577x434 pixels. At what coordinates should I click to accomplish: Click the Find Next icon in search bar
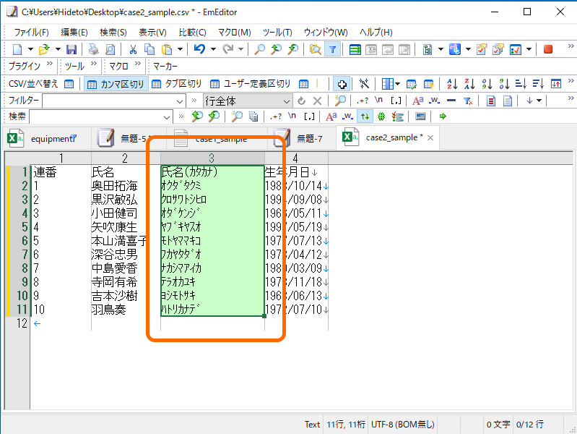pos(214,116)
